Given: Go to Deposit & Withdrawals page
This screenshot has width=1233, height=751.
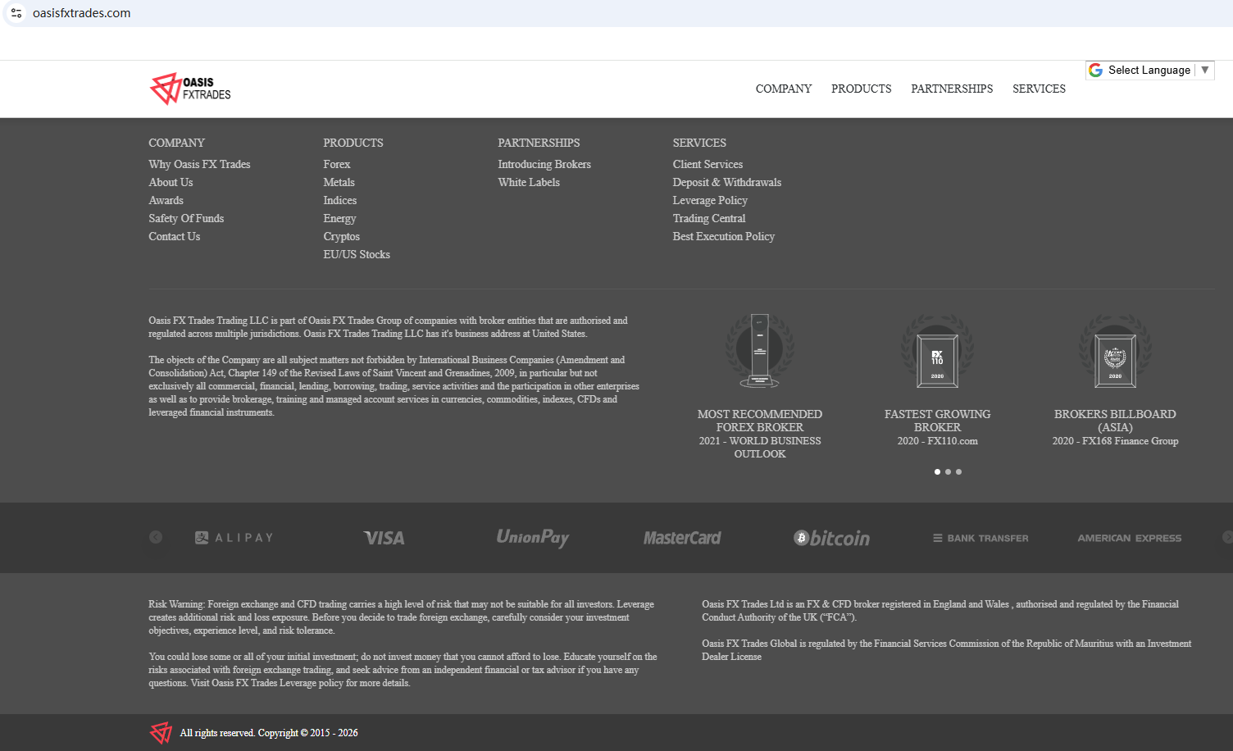Looking at the screenshot, I should [x=726, y=182].
